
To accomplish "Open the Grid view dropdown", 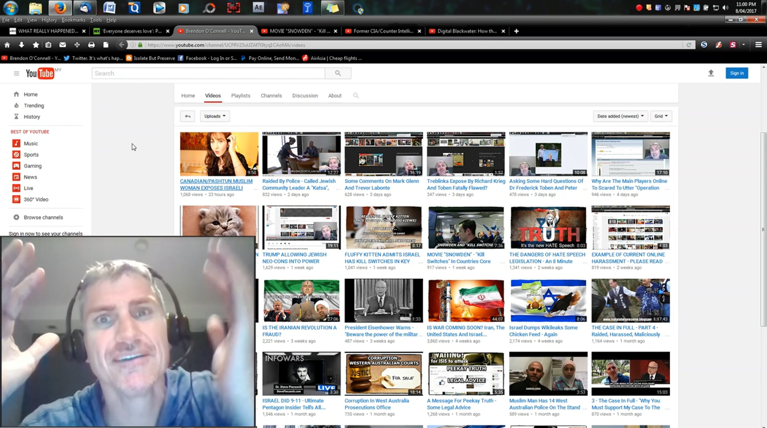I will (x=661, y=116).
